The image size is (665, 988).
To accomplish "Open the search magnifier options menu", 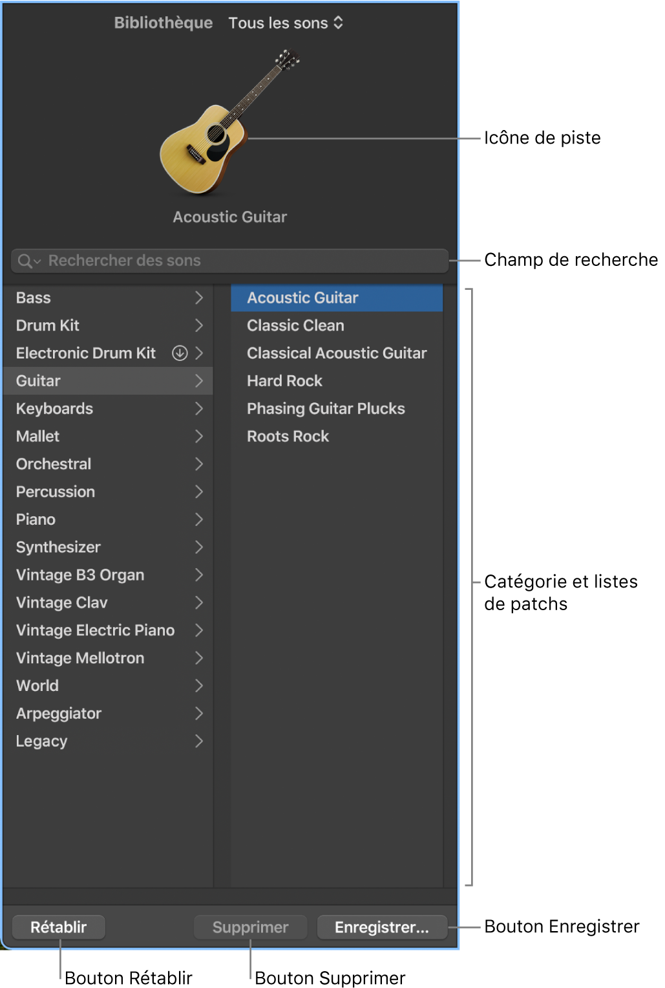I will pos(29,261).
